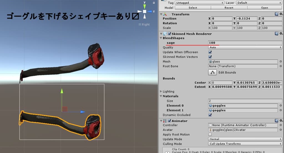This screenshot has width=284, height=153.
Task: Click the Edit Bounds icon button
Action: (213, 72)
